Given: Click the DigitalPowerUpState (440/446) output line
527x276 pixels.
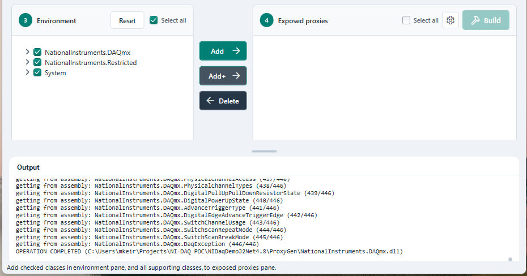Looking at the screenshot, I should coord(149,200).
